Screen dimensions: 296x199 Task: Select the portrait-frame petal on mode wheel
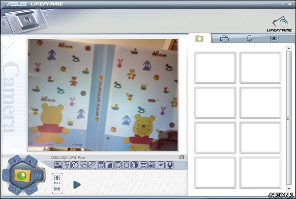click(x=15, y=161)
